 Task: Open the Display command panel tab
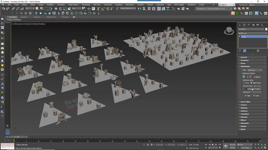[258, 25]
